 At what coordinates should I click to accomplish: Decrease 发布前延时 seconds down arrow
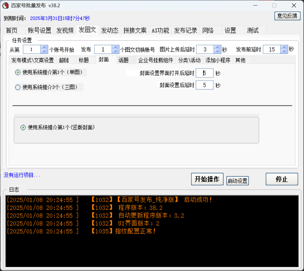(284, 51)
